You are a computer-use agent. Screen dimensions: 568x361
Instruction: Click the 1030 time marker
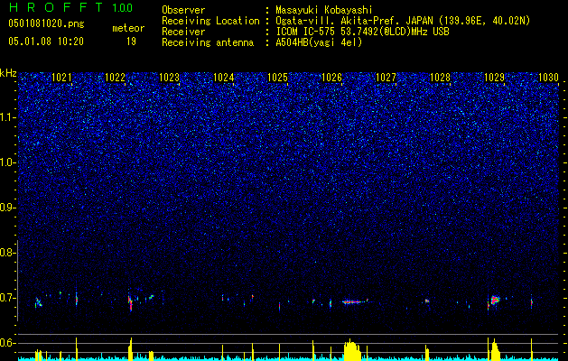[548, 78]
